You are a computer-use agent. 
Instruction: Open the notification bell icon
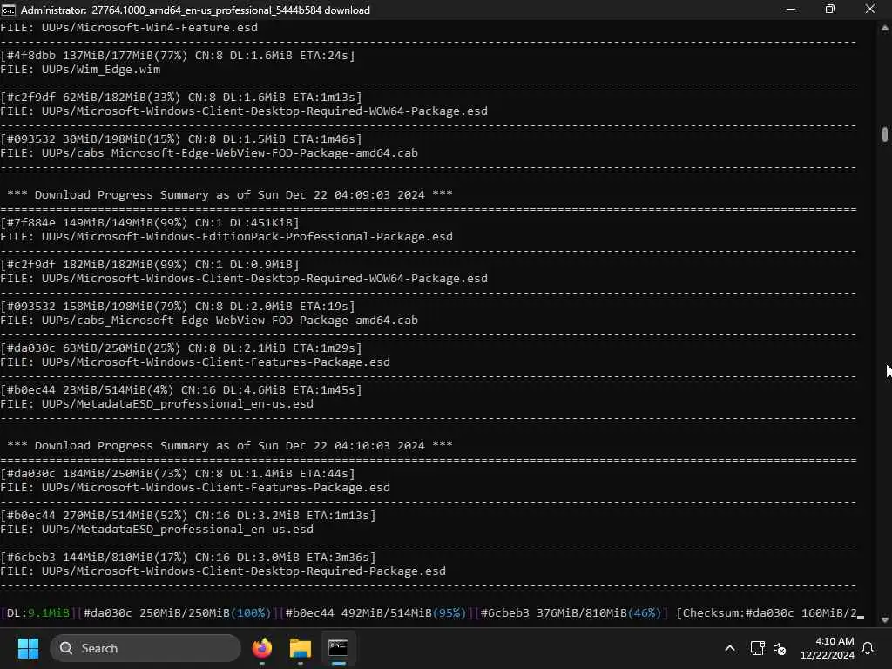pos(868,648)
